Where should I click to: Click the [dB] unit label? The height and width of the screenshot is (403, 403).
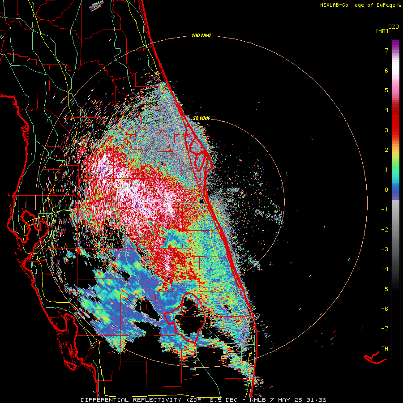(382, 31)
